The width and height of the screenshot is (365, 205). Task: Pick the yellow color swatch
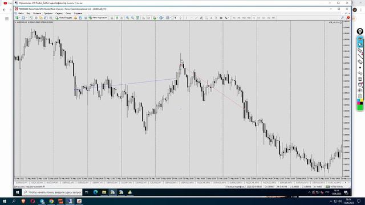[362, 100]
